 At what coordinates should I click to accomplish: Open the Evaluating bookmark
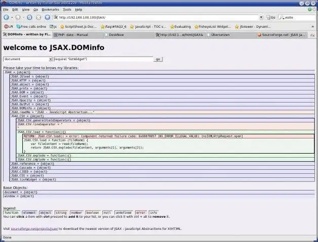pos(180,26)
